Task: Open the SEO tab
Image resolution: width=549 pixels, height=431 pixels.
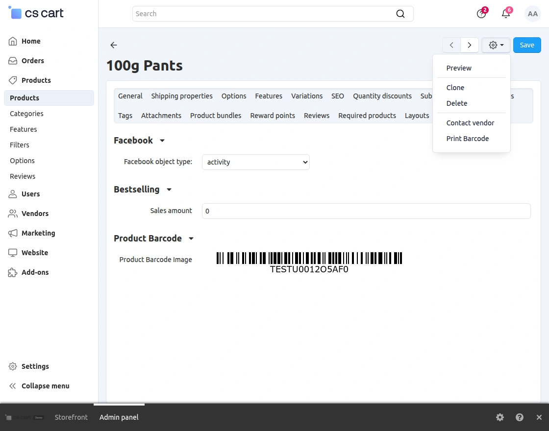Action: tap(338, 96)
